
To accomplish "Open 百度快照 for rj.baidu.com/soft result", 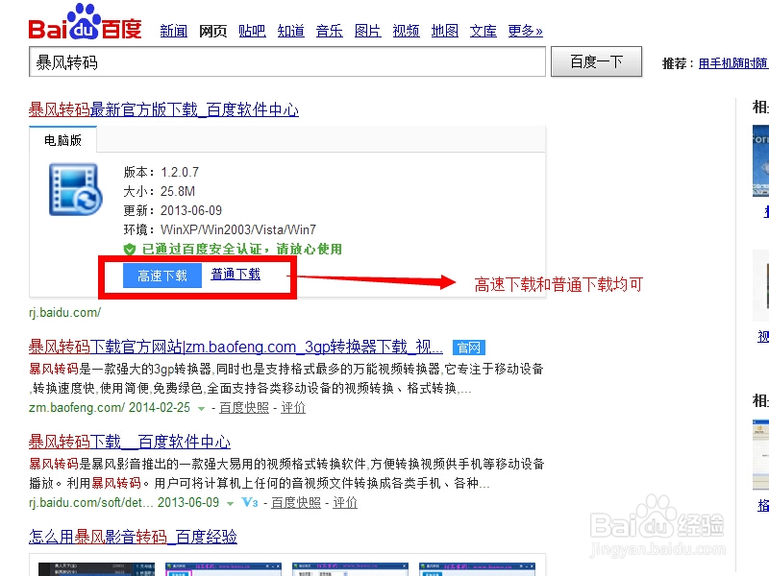I will [x=296, y=502].
